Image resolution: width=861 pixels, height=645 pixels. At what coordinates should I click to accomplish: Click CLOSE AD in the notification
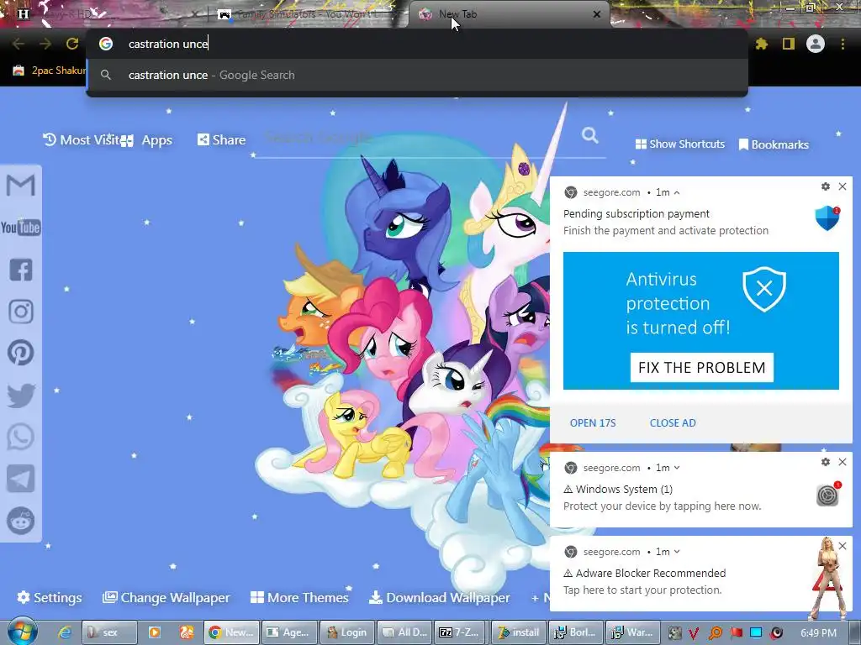673,423
